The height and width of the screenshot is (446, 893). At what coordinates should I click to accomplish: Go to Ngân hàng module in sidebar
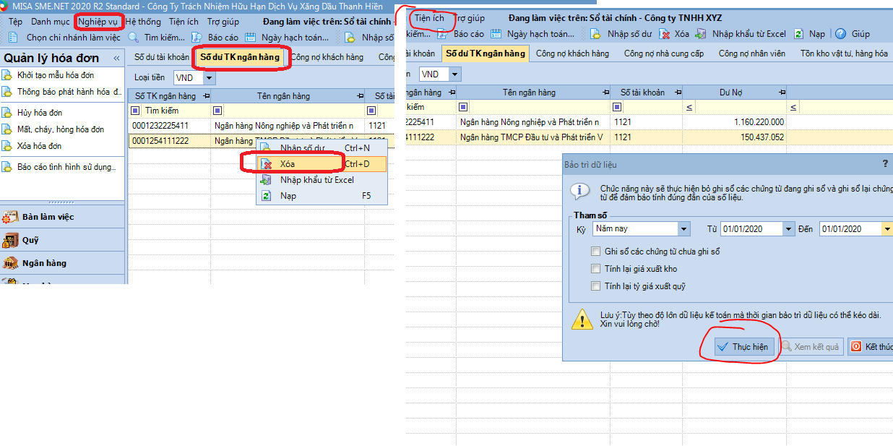(x=62, y=263)
